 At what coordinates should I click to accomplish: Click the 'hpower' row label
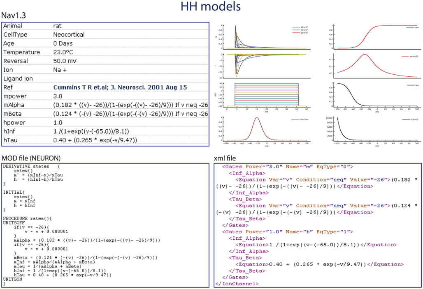(x=14, y=123)
